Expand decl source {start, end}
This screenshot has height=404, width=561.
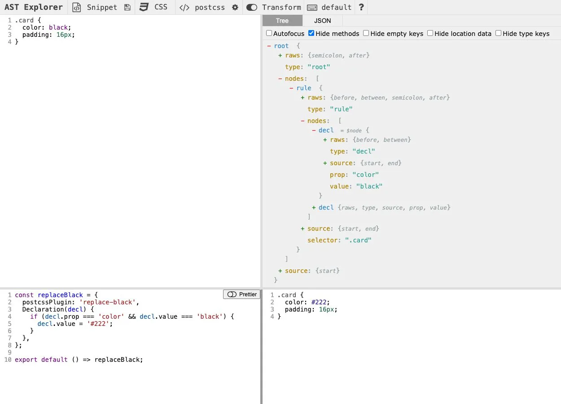coord(325,163)
